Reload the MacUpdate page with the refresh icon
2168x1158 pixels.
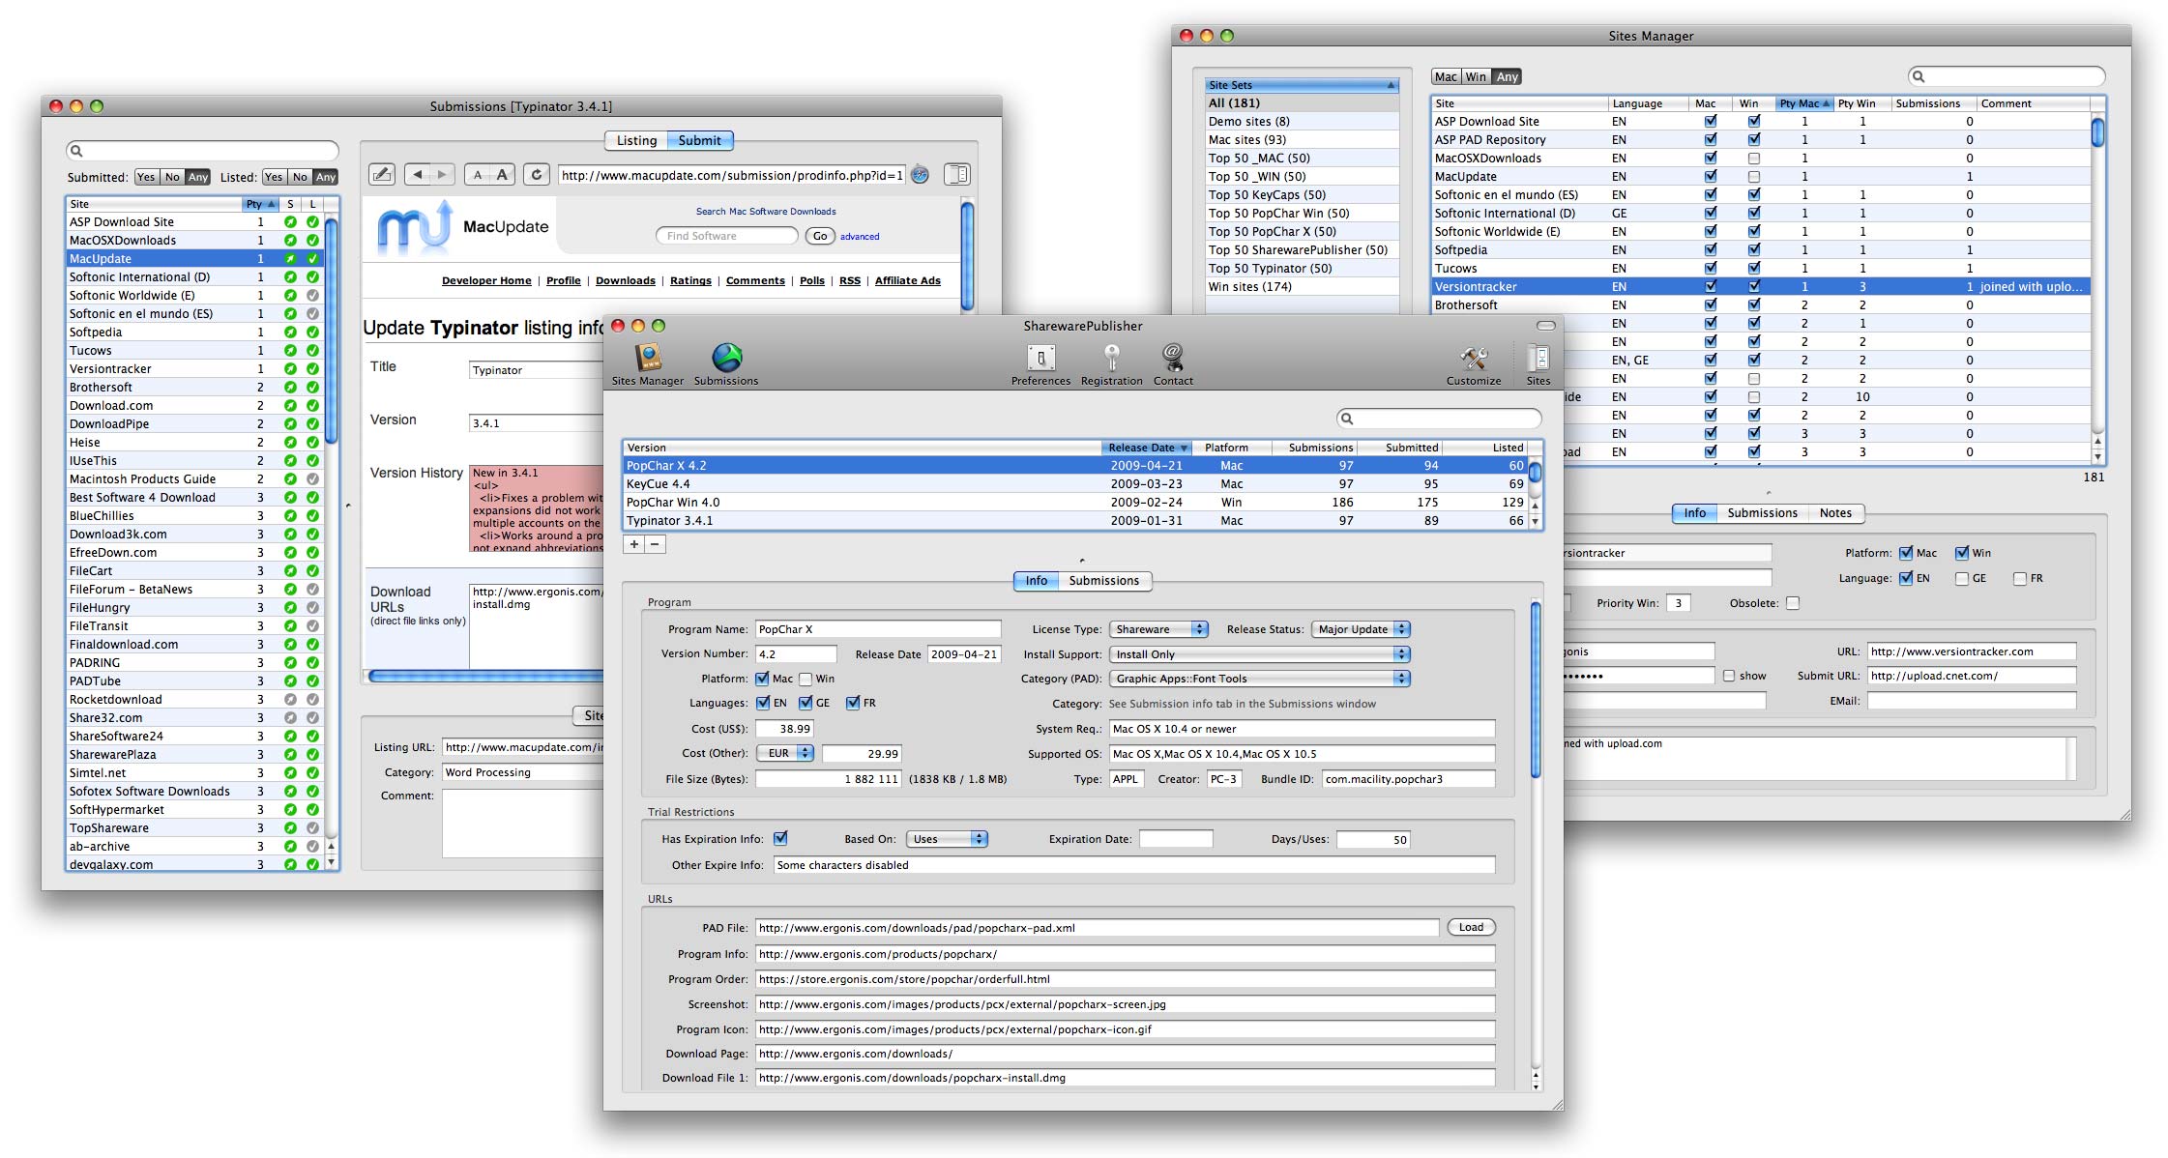click(538, 175)
